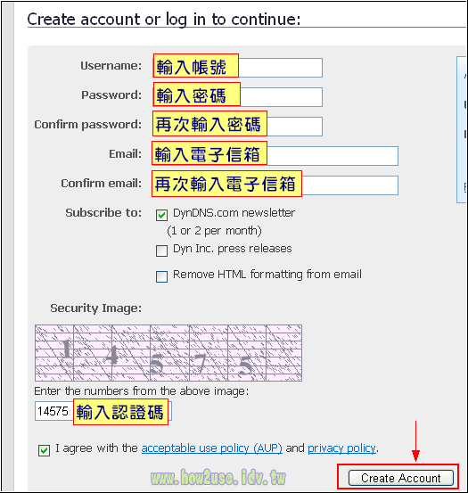Enable Remove HTML formatting from email
The width and height of the screenshot is (468, 493).
tap(162, 276)
